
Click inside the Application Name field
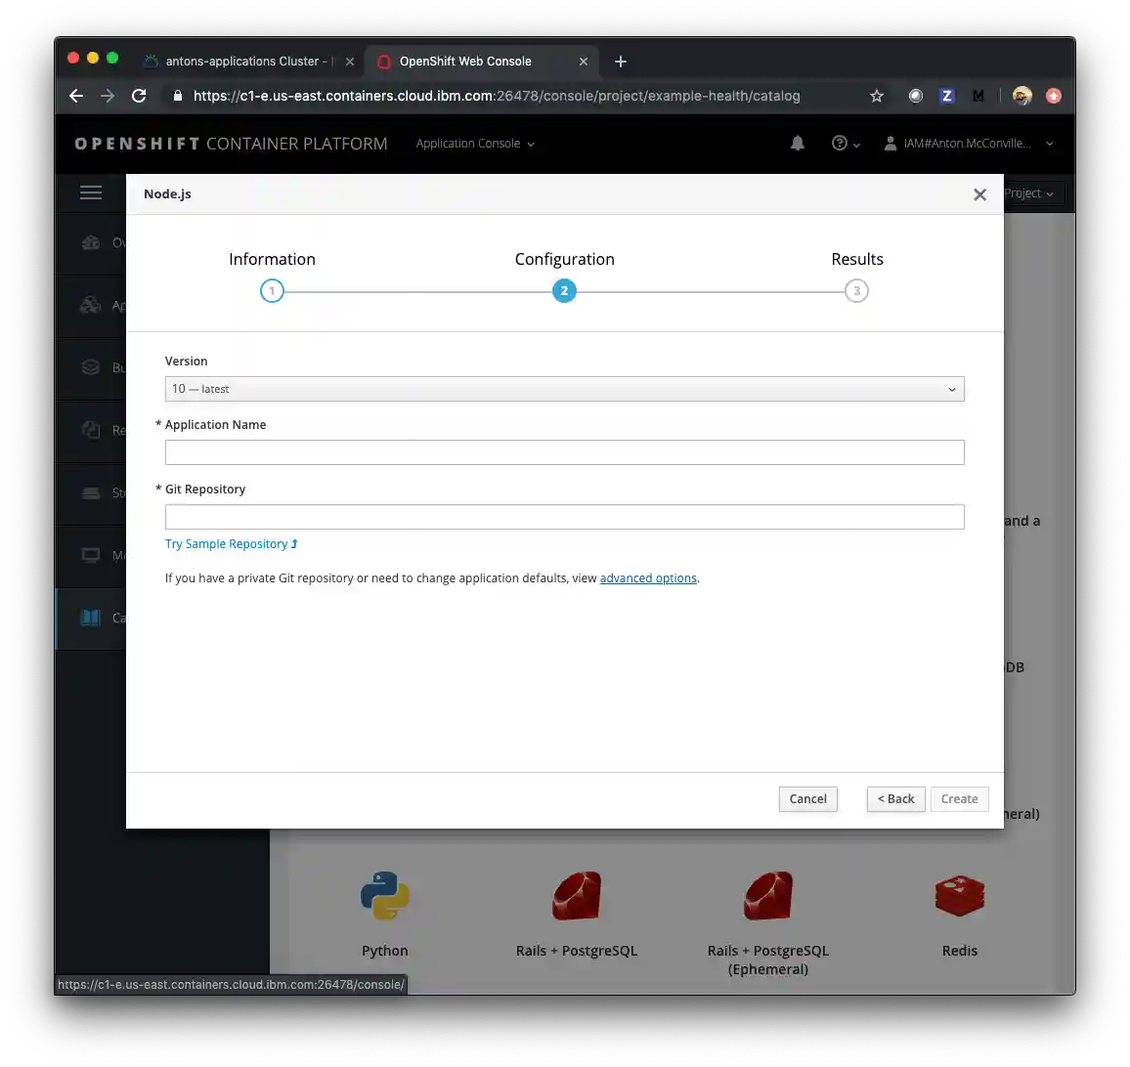(x=564, y=452)
